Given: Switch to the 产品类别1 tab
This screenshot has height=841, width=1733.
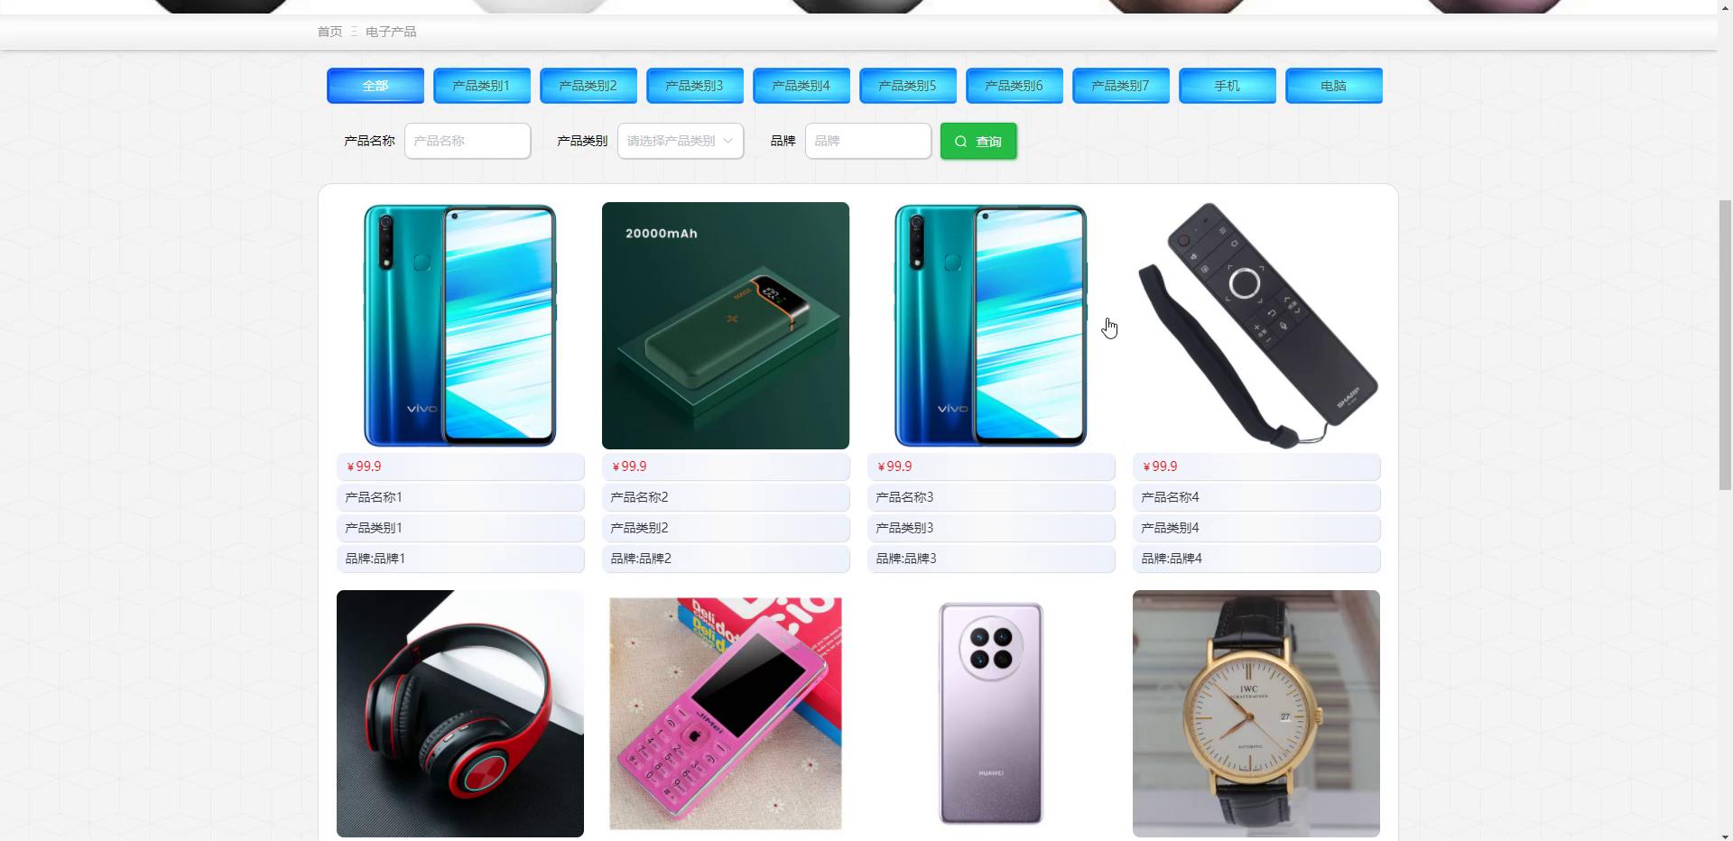Looking at the screenshot, I should coord(482,86).
